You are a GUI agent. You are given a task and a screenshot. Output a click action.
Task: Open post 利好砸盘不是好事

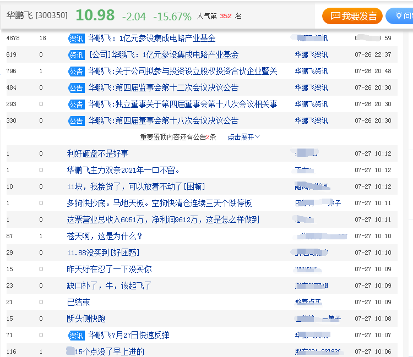point(97,153)
